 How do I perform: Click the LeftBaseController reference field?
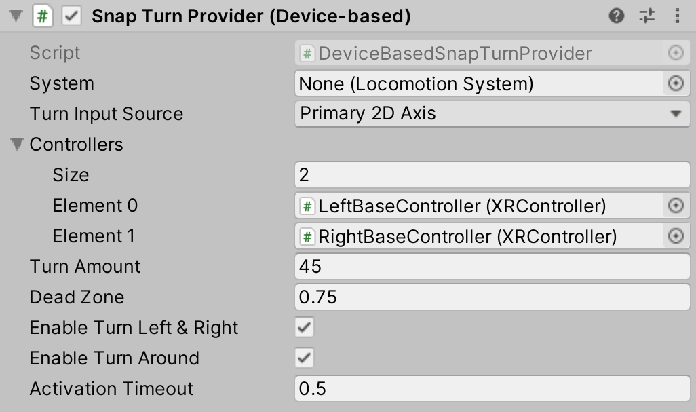[x=475, y=205]
